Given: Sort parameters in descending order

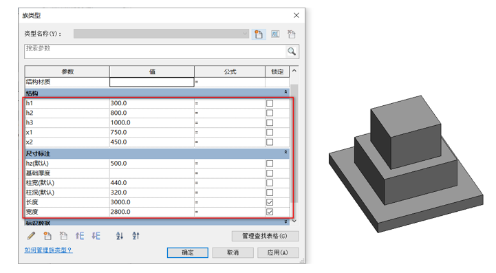Looking at the screenshot, I should click(136, 236).
